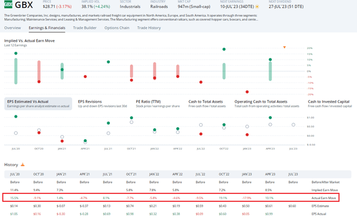Viewport: 357px width, 218px height.
Task: Click the OCT'22 green actual move dot near 19%
Action: [x=224, y=49]
